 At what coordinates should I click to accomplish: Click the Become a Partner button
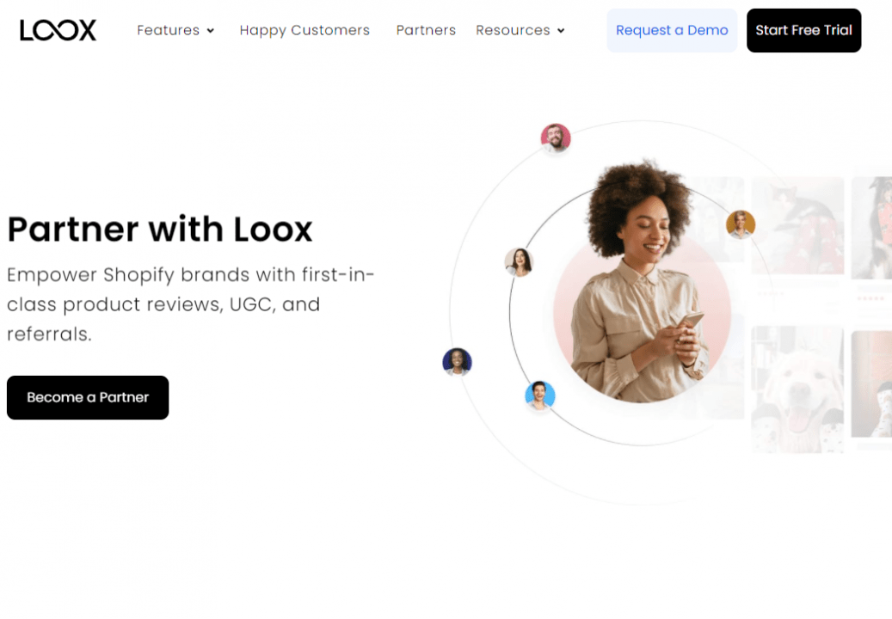point(88,397)
